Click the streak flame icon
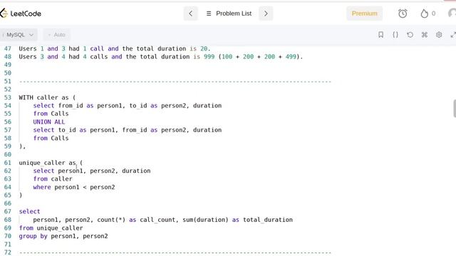456x256 pixels. pos(425,14)
